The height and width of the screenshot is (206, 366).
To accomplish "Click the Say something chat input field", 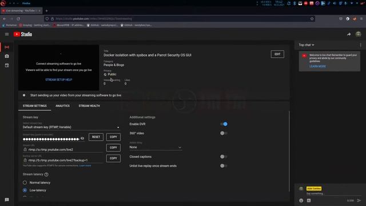I will (x=334, y=193).
